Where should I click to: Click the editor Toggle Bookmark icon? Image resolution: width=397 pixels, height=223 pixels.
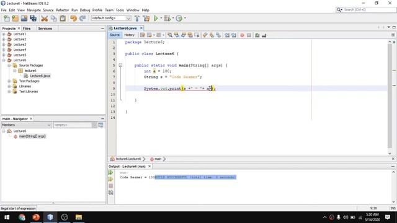(x=218, y=35)
